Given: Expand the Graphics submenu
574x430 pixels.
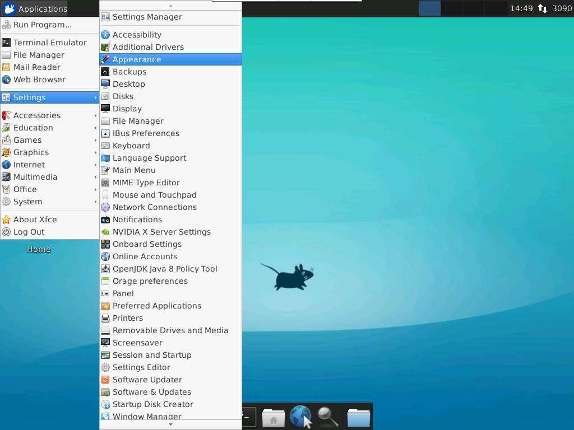Looking at the screenshot, I should coord(50,152).
